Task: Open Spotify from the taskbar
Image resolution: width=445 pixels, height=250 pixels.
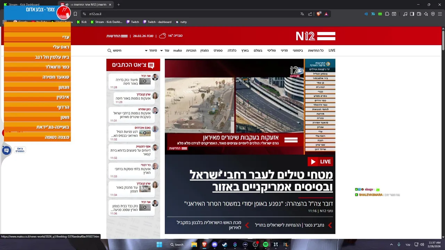Action: coord(266,244)
